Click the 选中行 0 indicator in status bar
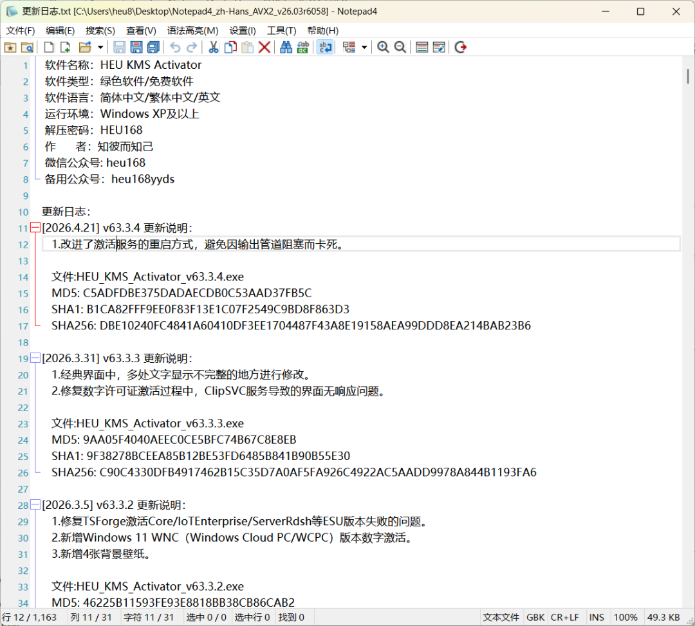This screenshot has height=626, width=695. (x=252, y=617)
